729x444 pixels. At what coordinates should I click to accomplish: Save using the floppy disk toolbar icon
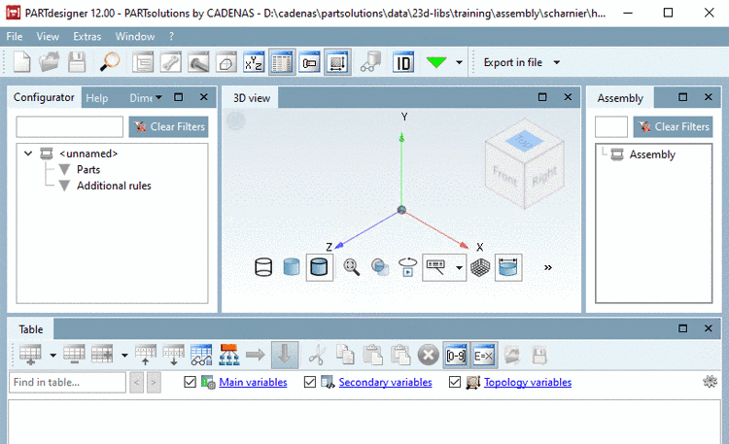(x=77, y=62)
